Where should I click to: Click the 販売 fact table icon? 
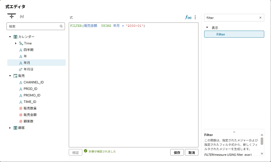(15, 76)
